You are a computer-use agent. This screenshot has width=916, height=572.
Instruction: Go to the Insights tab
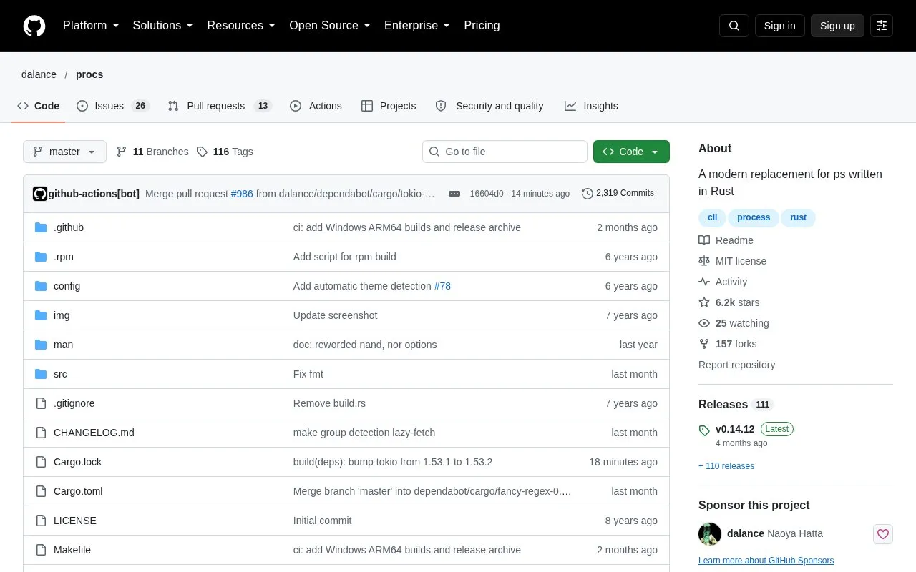(x=591, y=106)
